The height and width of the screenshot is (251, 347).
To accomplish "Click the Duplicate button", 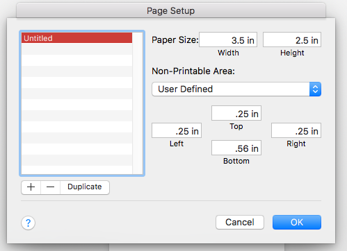I will pyautogui.click(x=85, y=187).
